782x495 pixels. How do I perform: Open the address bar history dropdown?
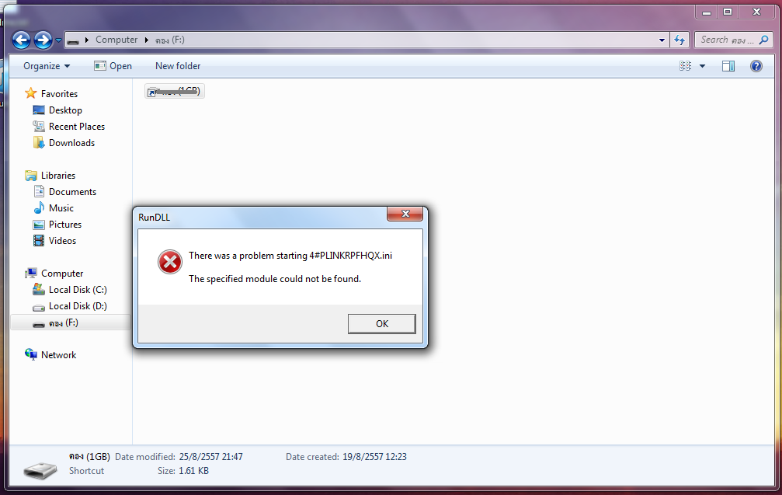pyautogui.click(x=662, y=40)
